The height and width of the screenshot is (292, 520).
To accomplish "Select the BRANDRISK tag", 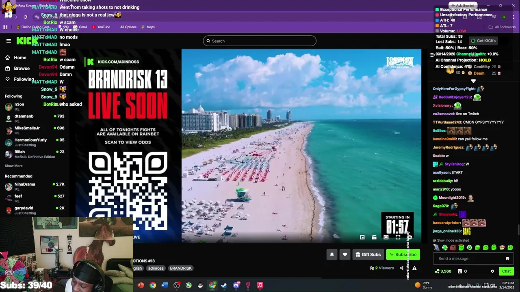I will [x=181, y=268].
